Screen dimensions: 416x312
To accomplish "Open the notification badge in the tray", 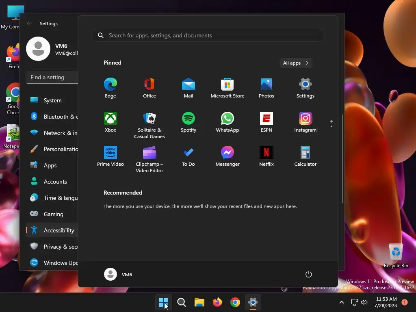I will [405, 302].
